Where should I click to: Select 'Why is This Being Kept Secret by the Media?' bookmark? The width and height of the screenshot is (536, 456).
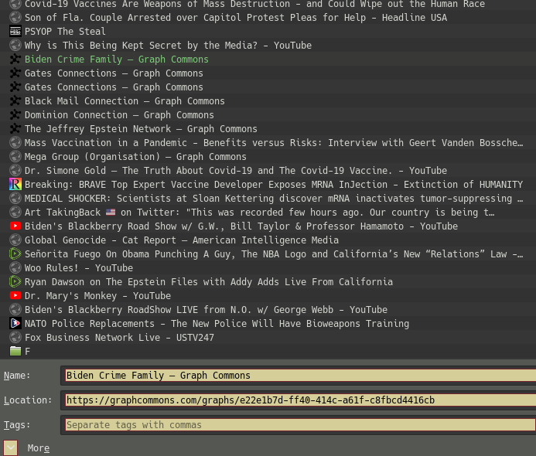[x=268, y=45]
